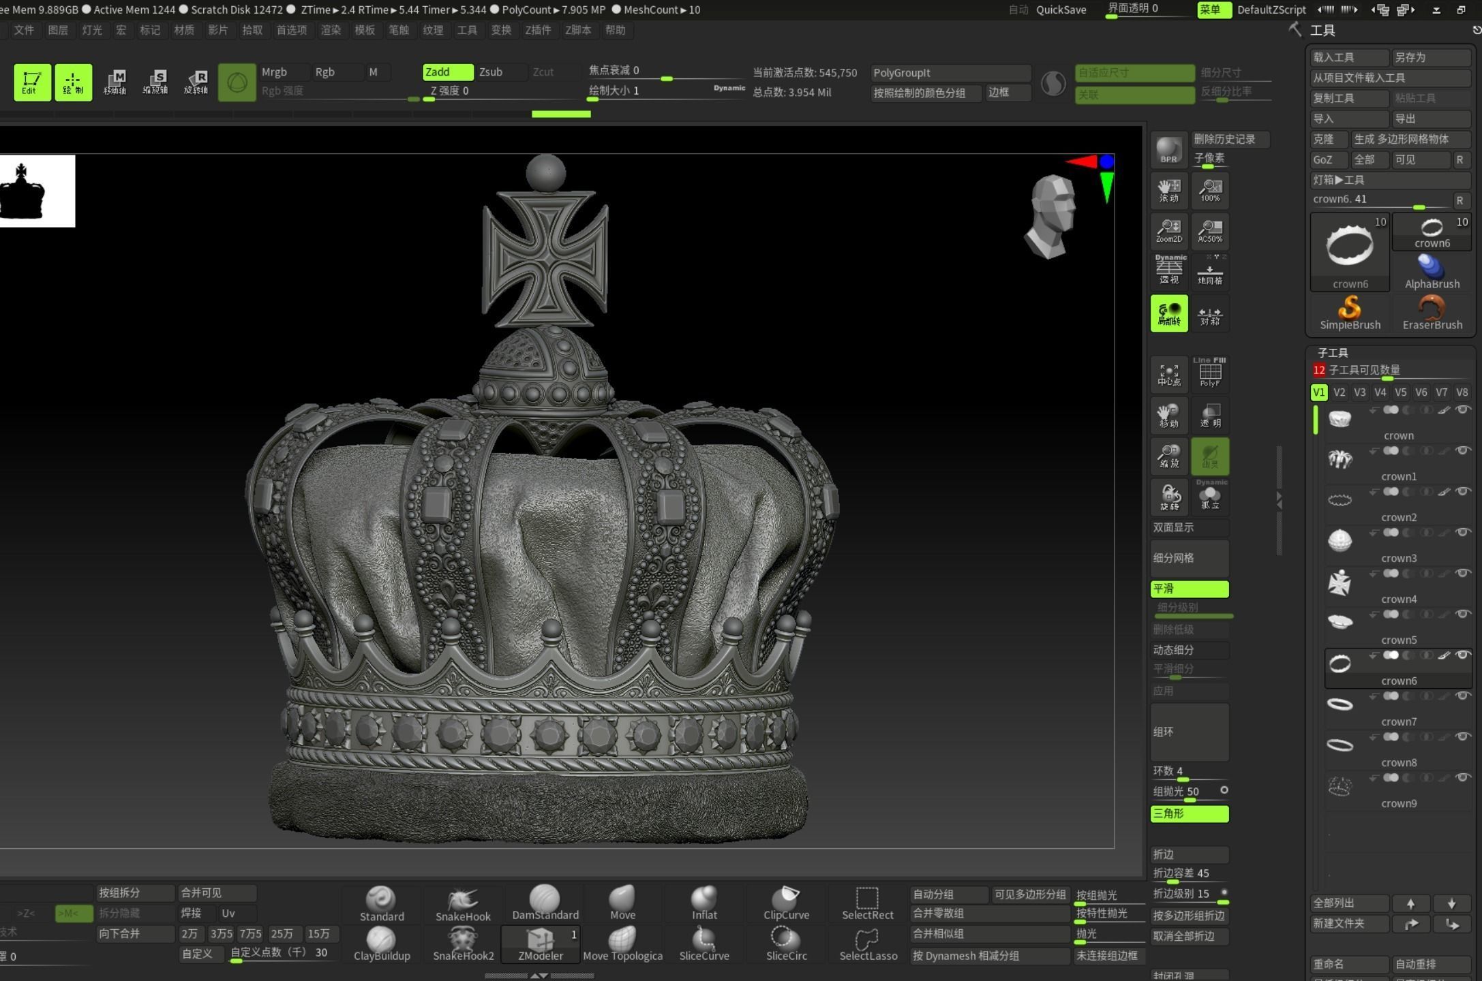Select the SelectLasso brush
Image resolution: width=1482 pixels, height=981 pixels.
pyautogui.click(x=868, y=944)
